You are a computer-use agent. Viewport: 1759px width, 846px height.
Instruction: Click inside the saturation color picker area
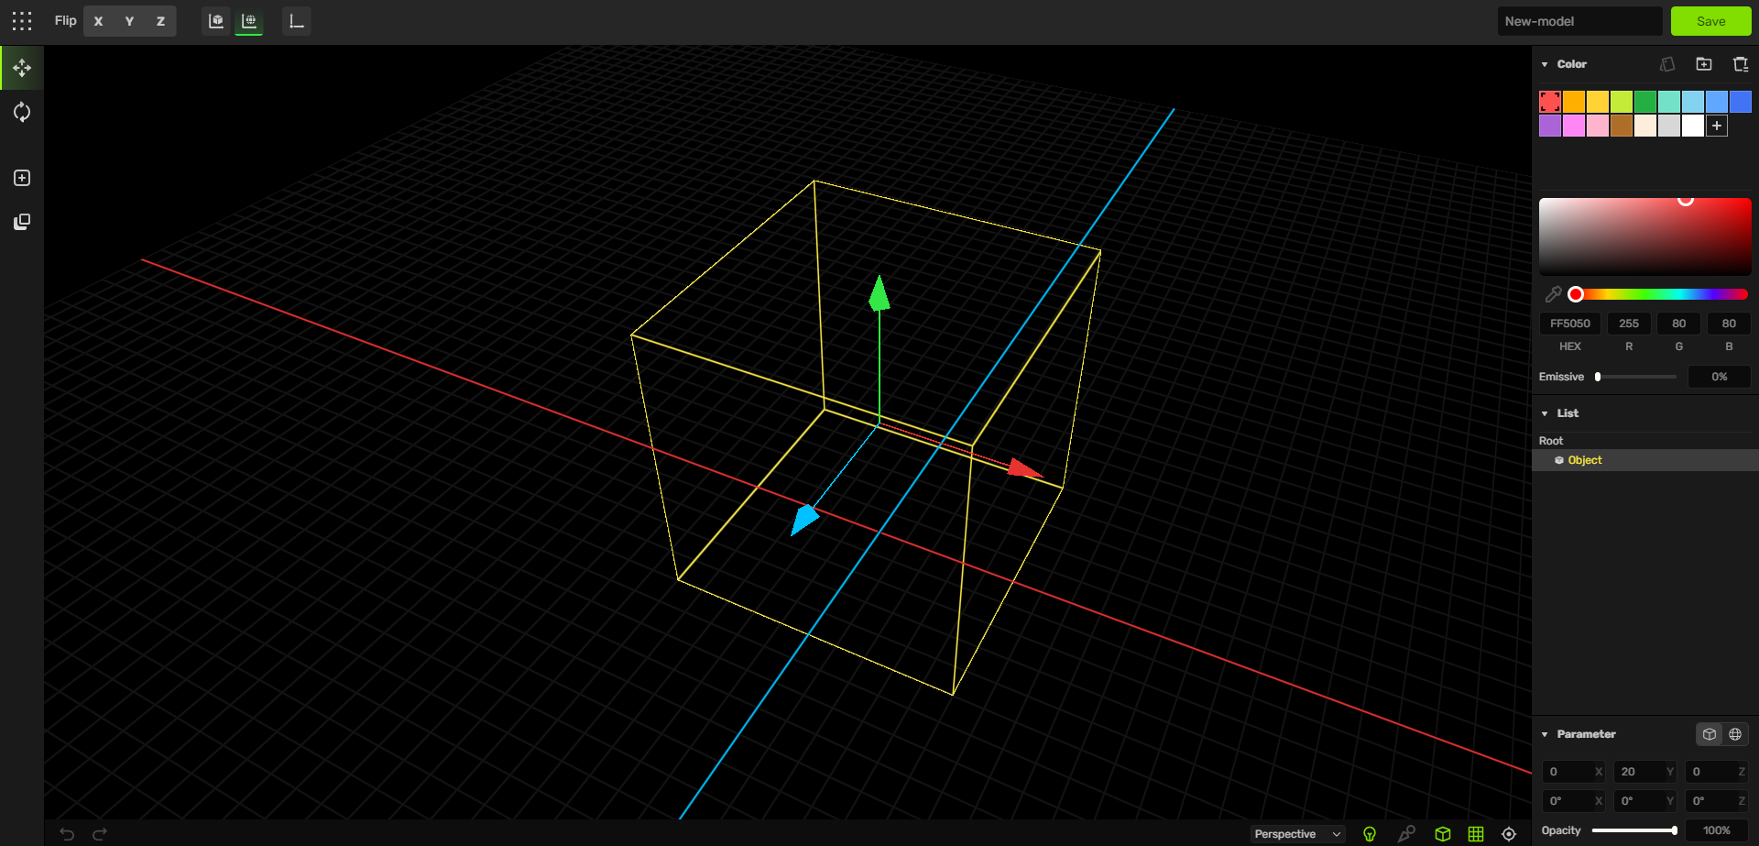[1645, 236]
